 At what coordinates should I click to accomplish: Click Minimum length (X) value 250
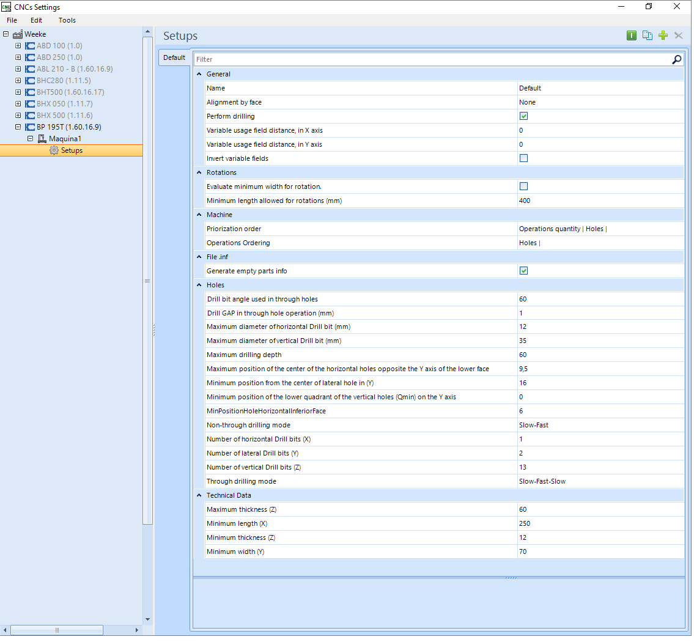(602, 525)
